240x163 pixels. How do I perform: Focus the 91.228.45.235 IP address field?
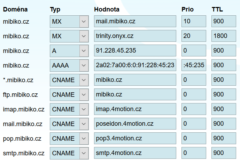point(135,51)
